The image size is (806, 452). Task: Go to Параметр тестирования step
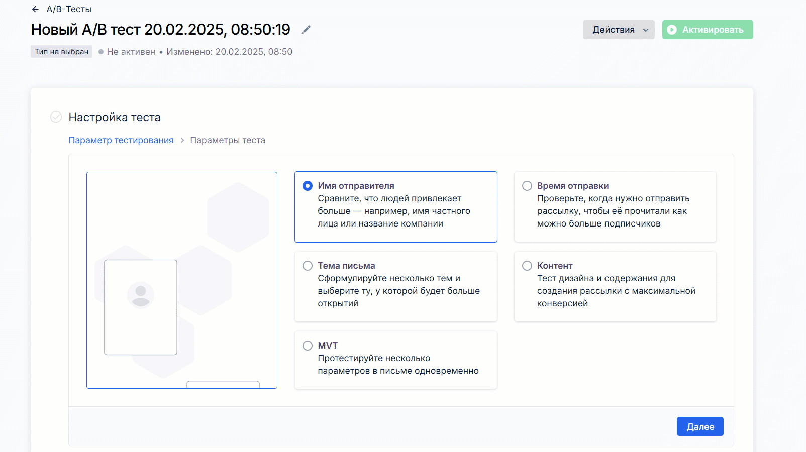click(x=121, y=140)
